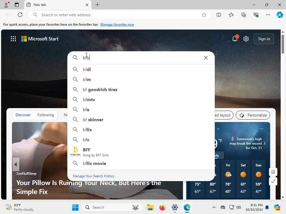Select the bfa suggestion

click(x=141, y=110)
